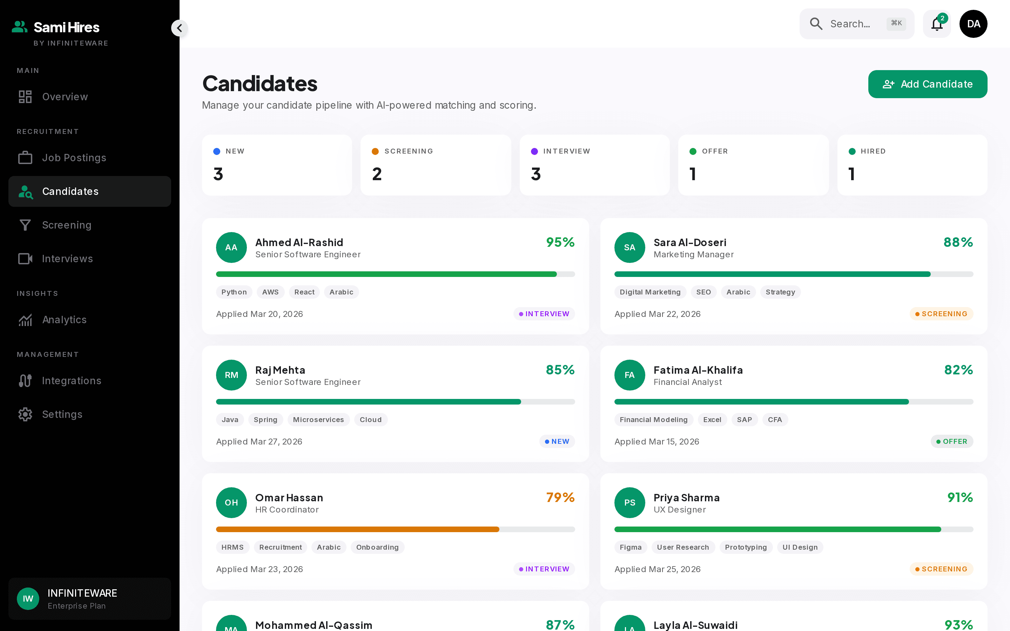Open the Screening section
This screenshot has width=1010, height=631.
(x=90, y=225)
